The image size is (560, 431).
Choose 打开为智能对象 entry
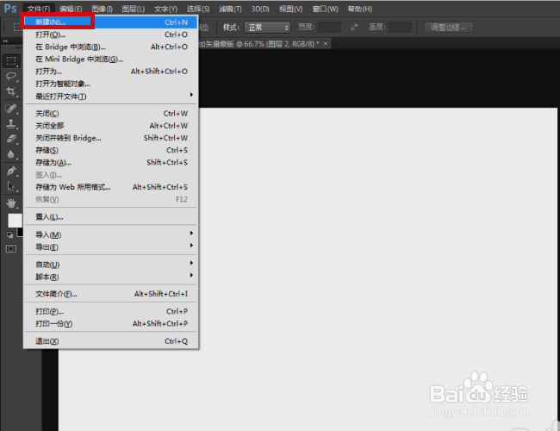(x=111, y=84)
